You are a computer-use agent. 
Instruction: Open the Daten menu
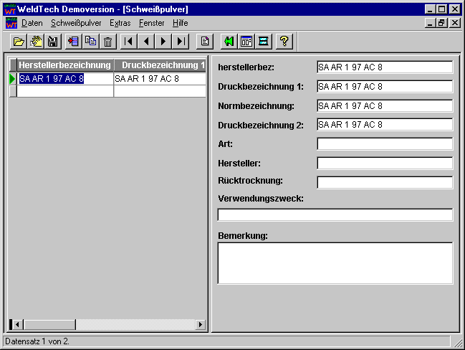tap(32, 23)
